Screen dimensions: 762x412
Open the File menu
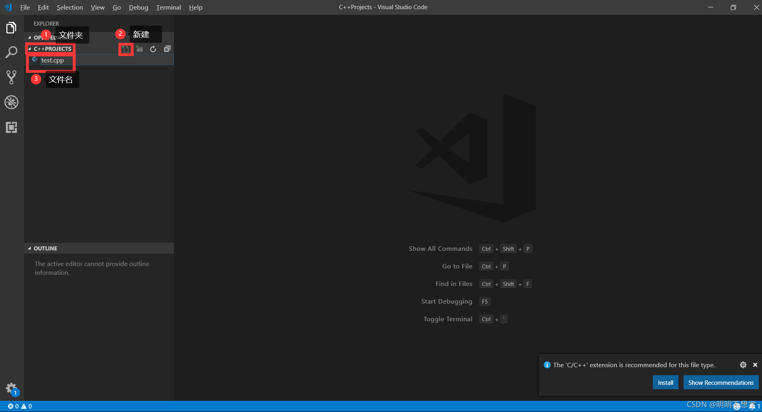point(25,7)
